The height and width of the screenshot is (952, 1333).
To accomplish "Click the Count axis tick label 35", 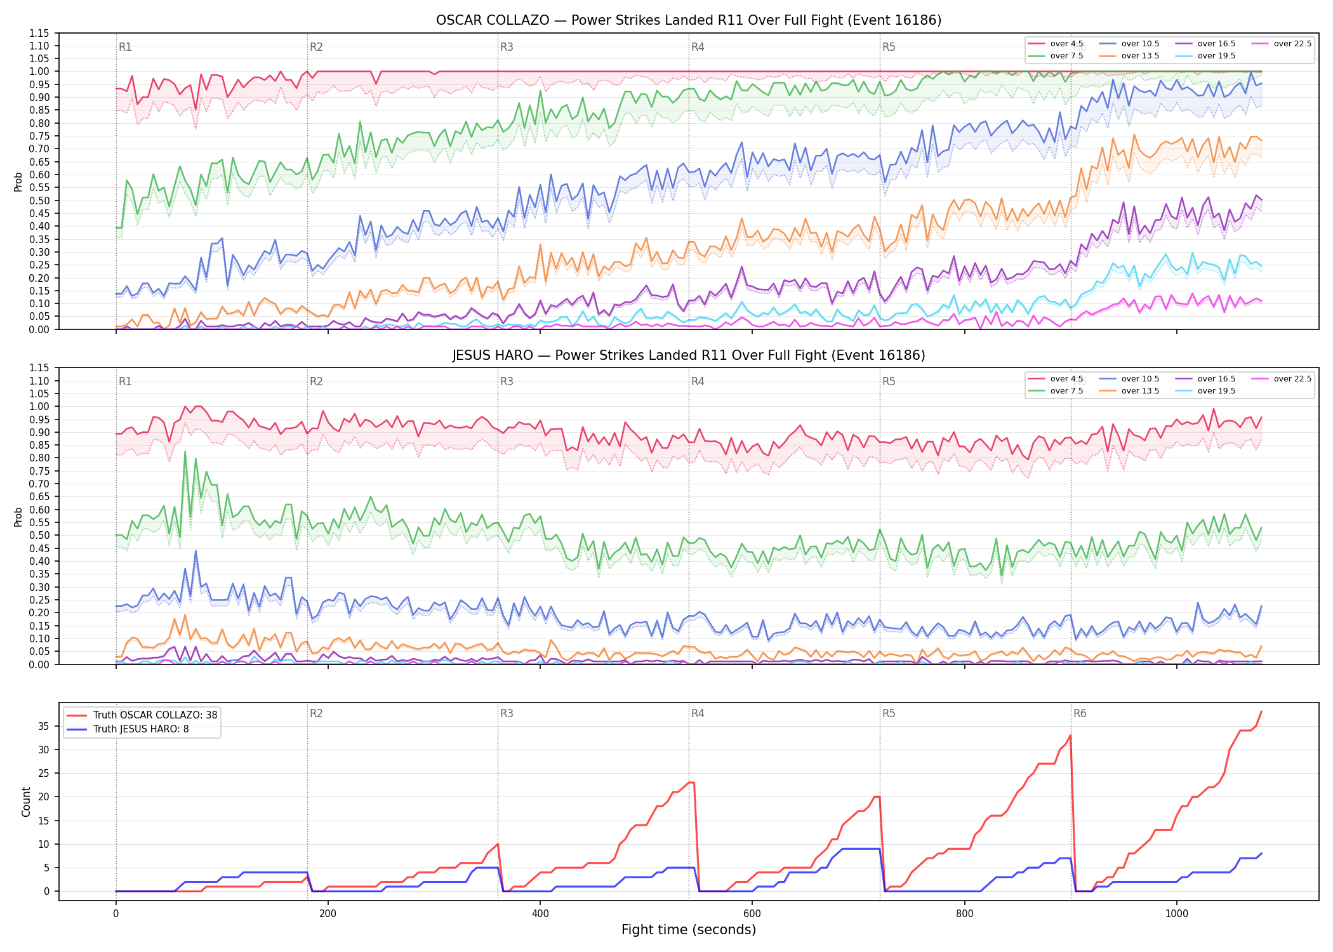I will 44,726.
